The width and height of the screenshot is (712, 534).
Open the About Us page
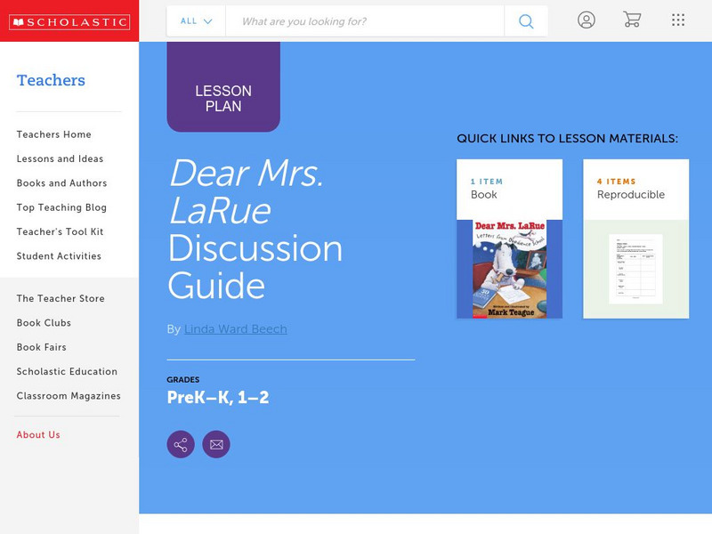tap(36, 434)
